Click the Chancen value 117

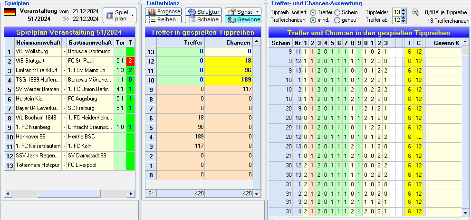click(229, 89)
